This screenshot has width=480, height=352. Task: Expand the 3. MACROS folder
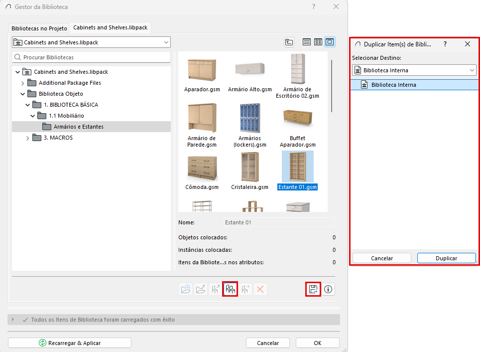pyautogui.click(x=27, y=138)
